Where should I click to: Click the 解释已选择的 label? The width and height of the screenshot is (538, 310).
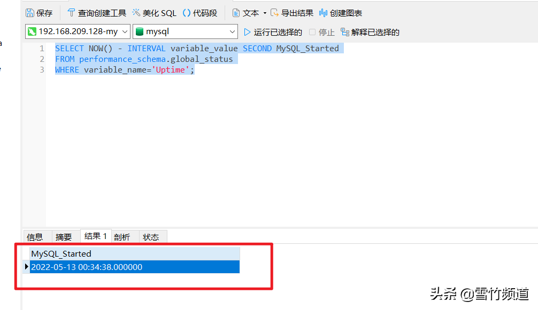375,32
